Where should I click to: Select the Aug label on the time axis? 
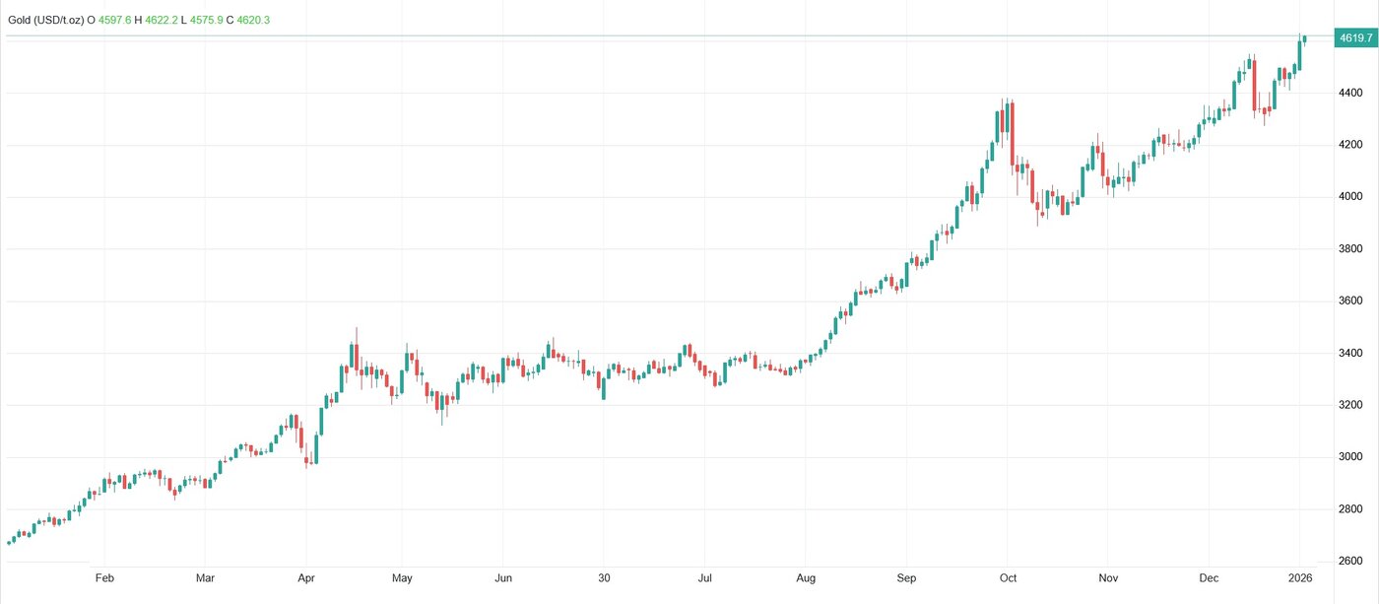(806, 578)
